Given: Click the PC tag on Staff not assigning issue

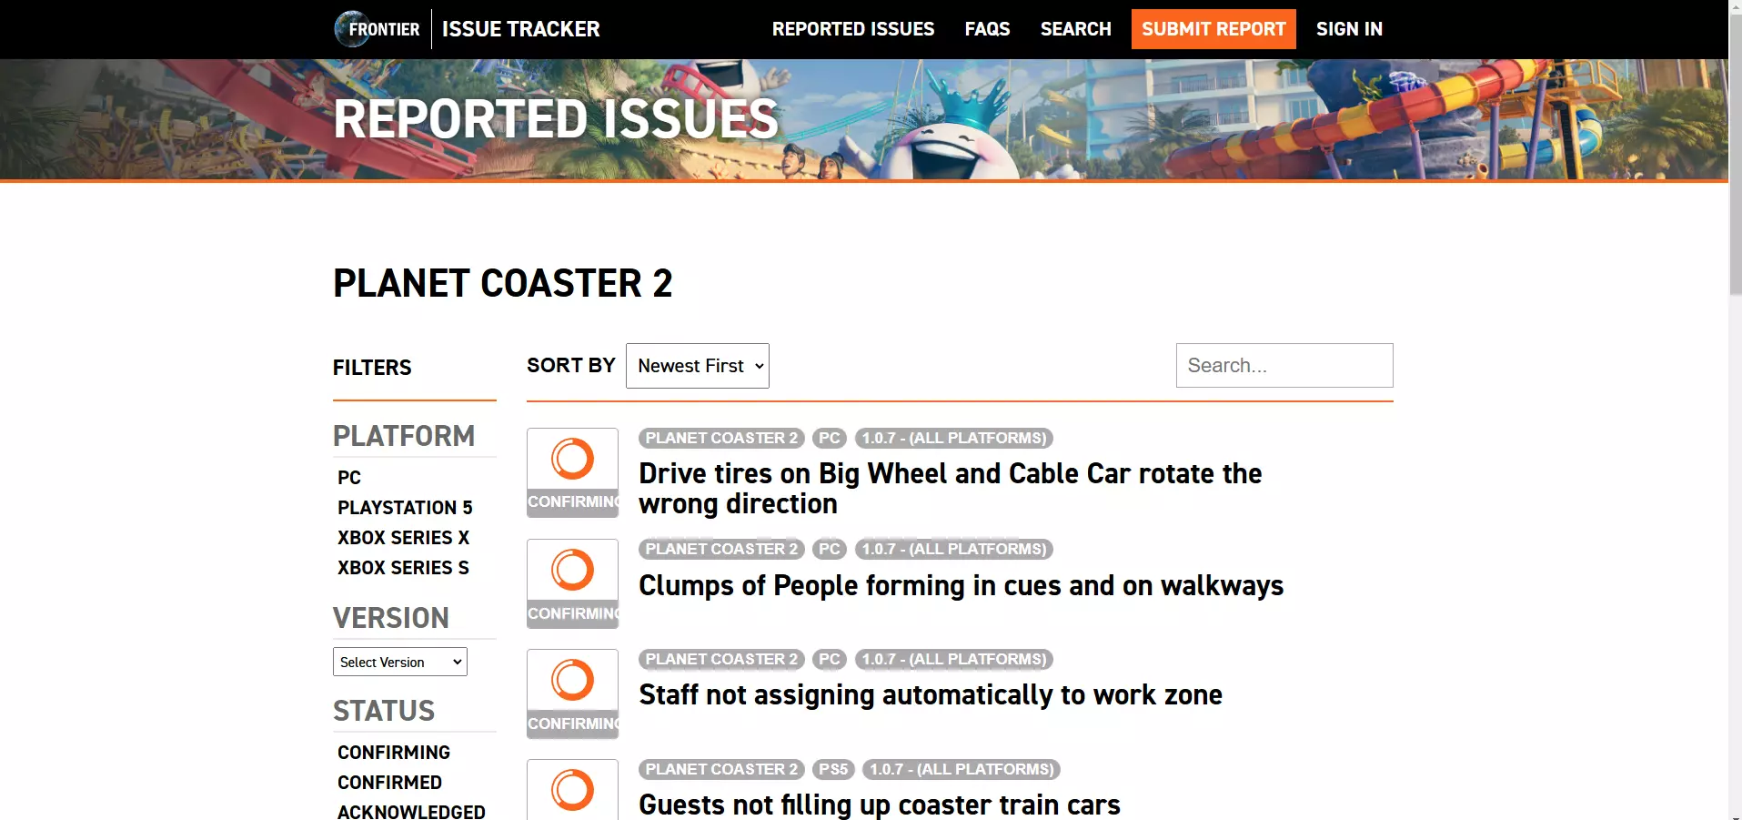Looking at the screenshot, I should pyautogui.click(x=830, y=659).
